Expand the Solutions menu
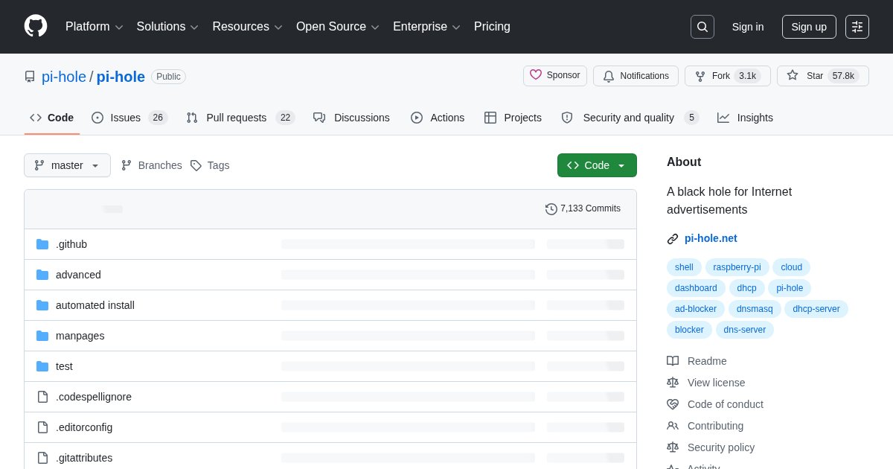The image size is (893, 469). click(167, 27)
